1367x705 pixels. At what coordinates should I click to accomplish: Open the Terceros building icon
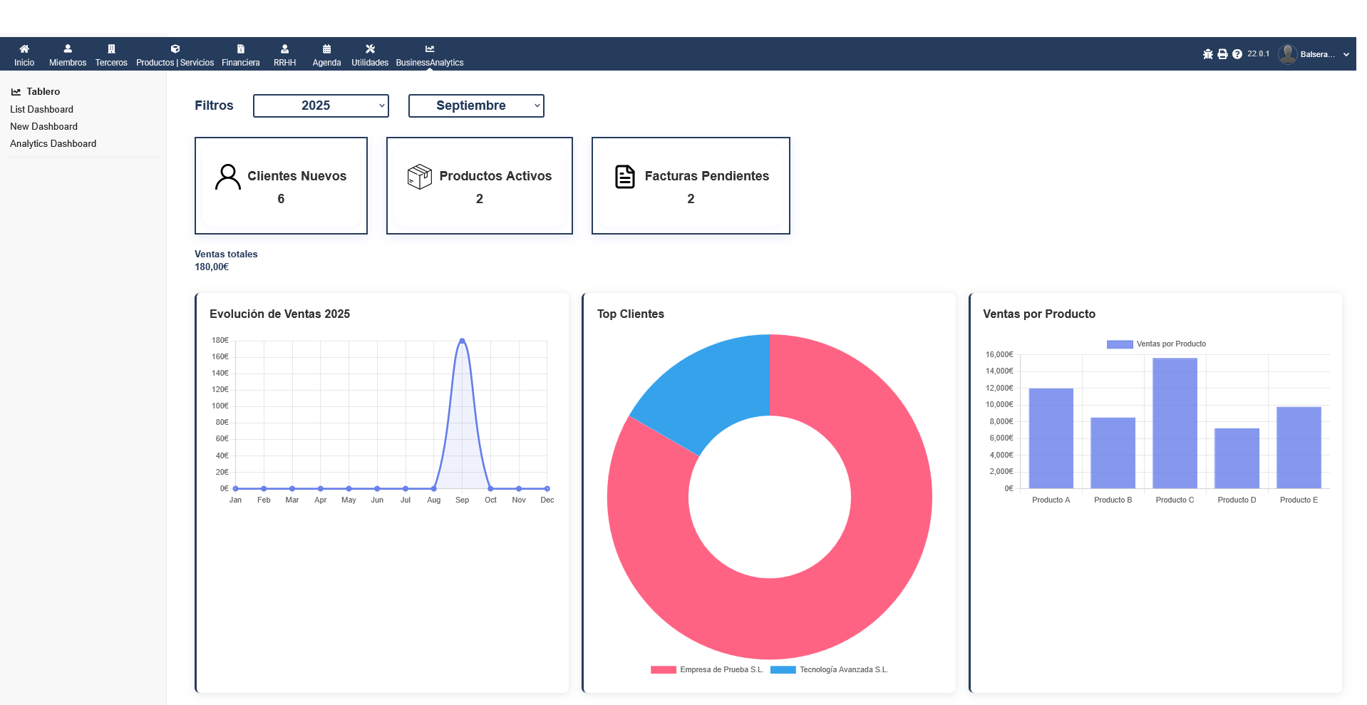point(111,48)
